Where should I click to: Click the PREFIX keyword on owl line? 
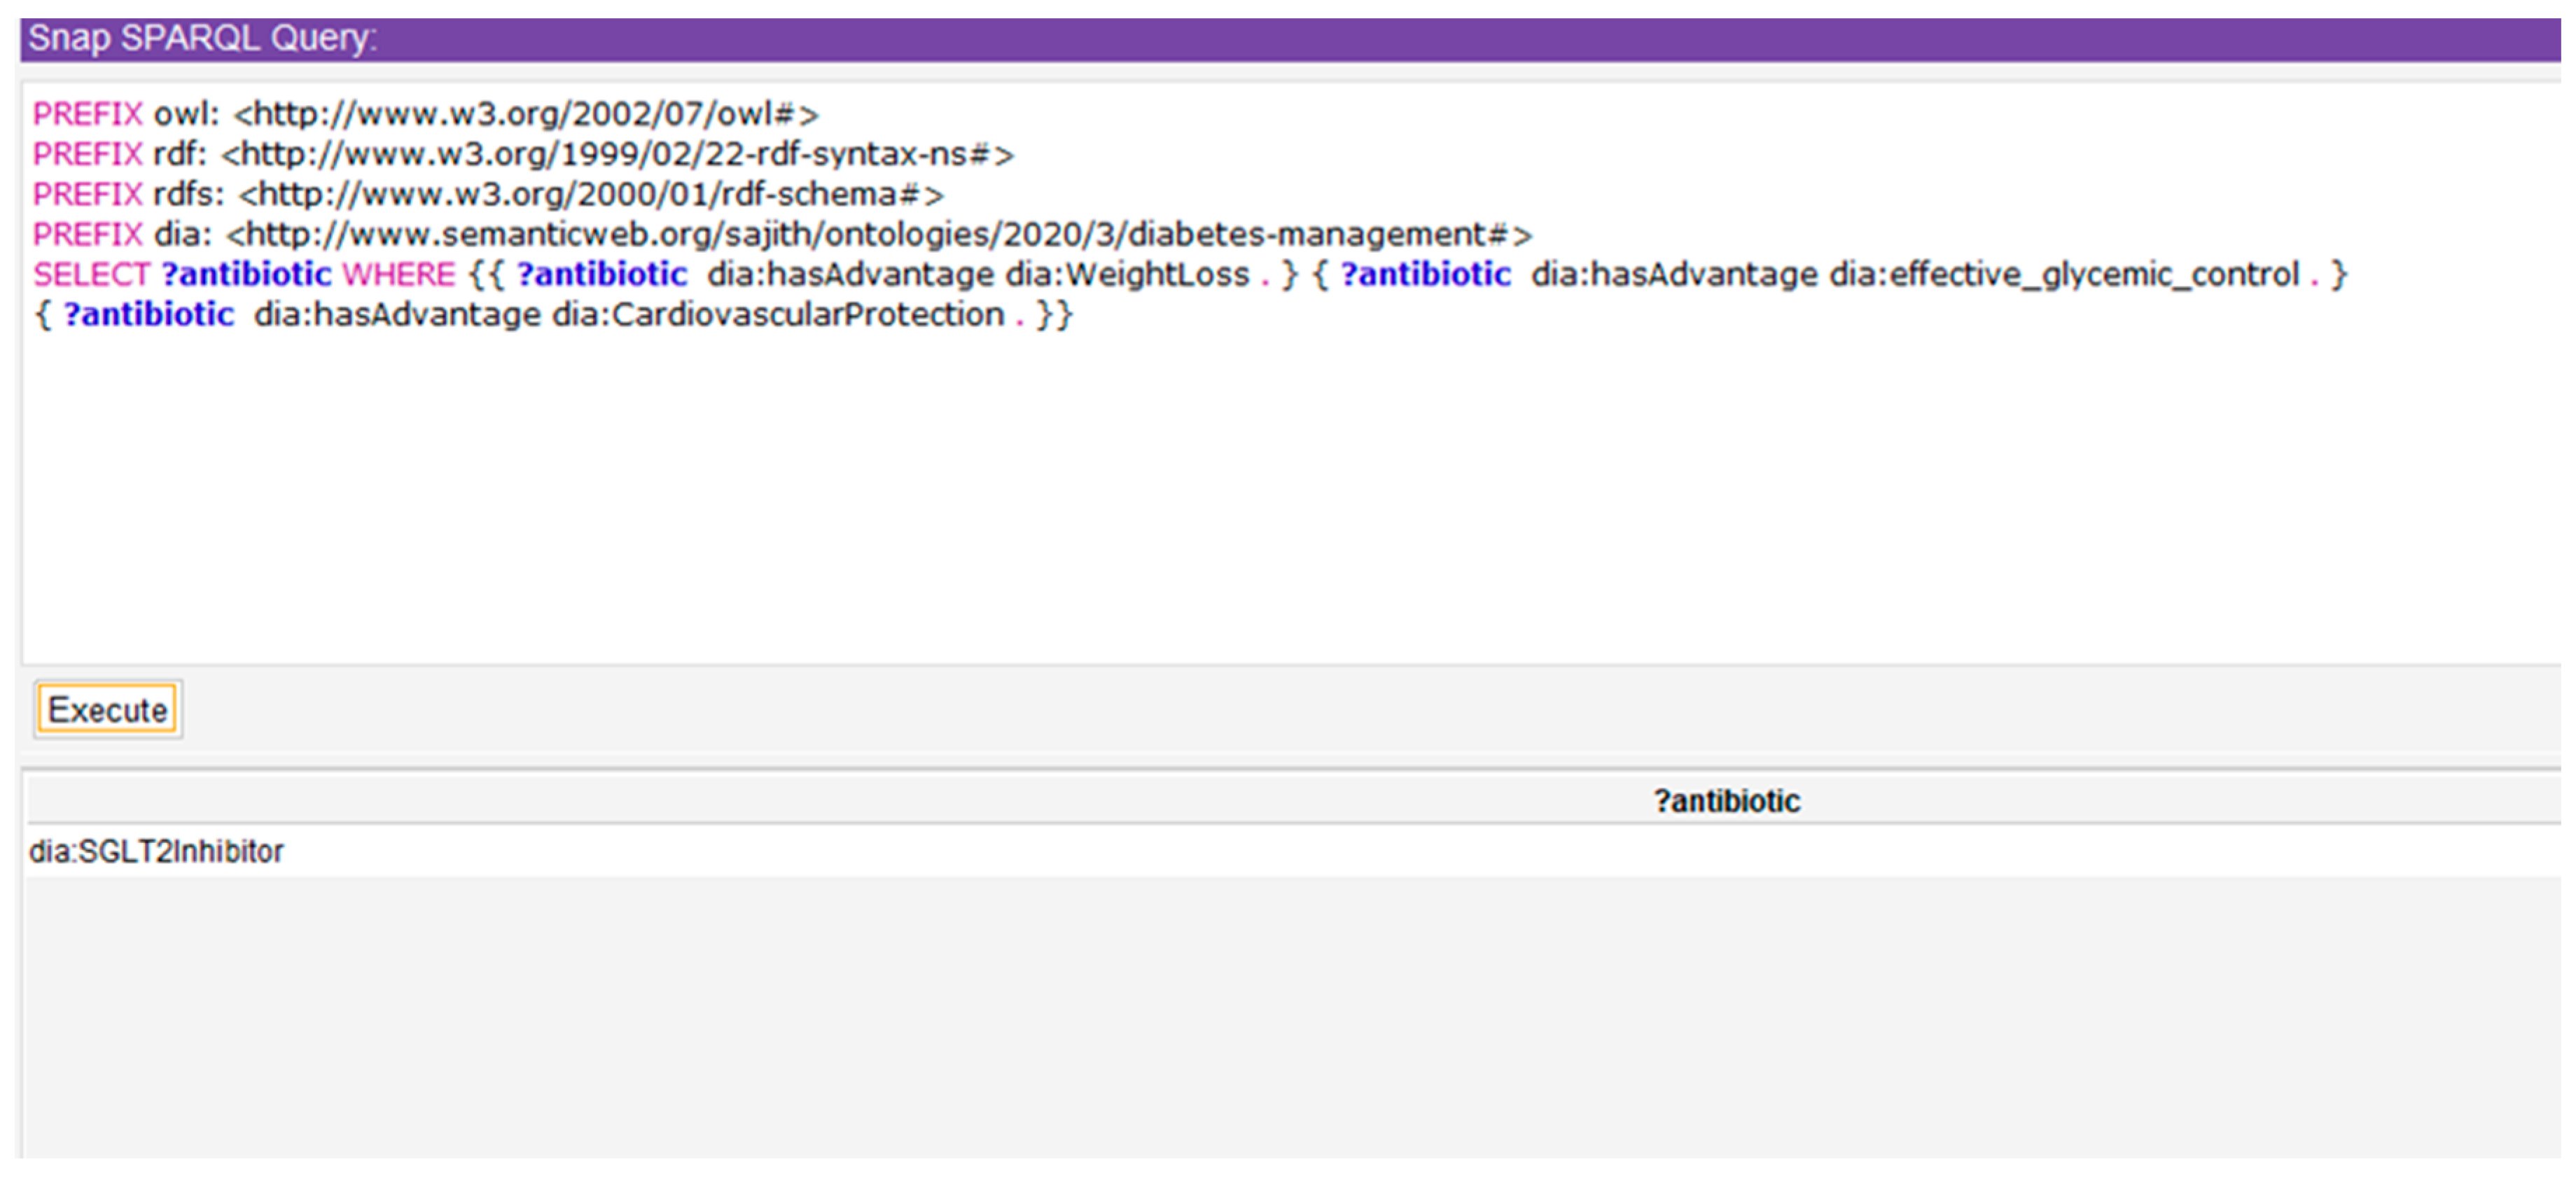pyautogui.click(x=88, y=114)
